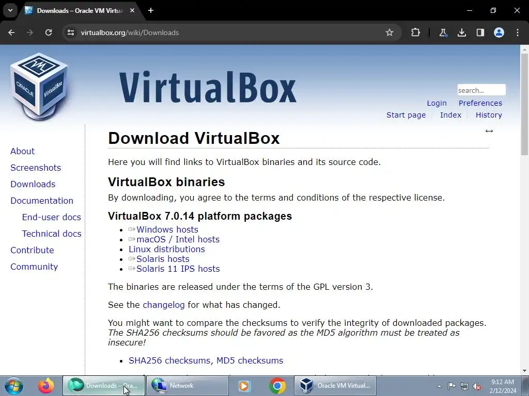Screen dimensions: 529x396
Task: Open the Login link
Action: point(437,103)
